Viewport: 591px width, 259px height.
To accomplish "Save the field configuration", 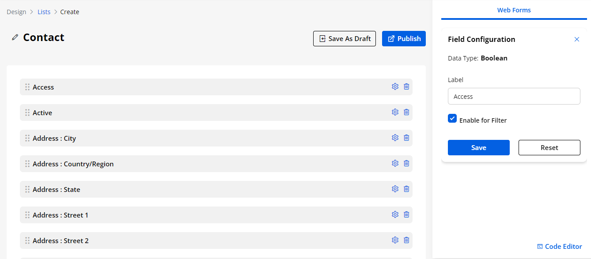I will pyautogui.click(x=478, y=148).
